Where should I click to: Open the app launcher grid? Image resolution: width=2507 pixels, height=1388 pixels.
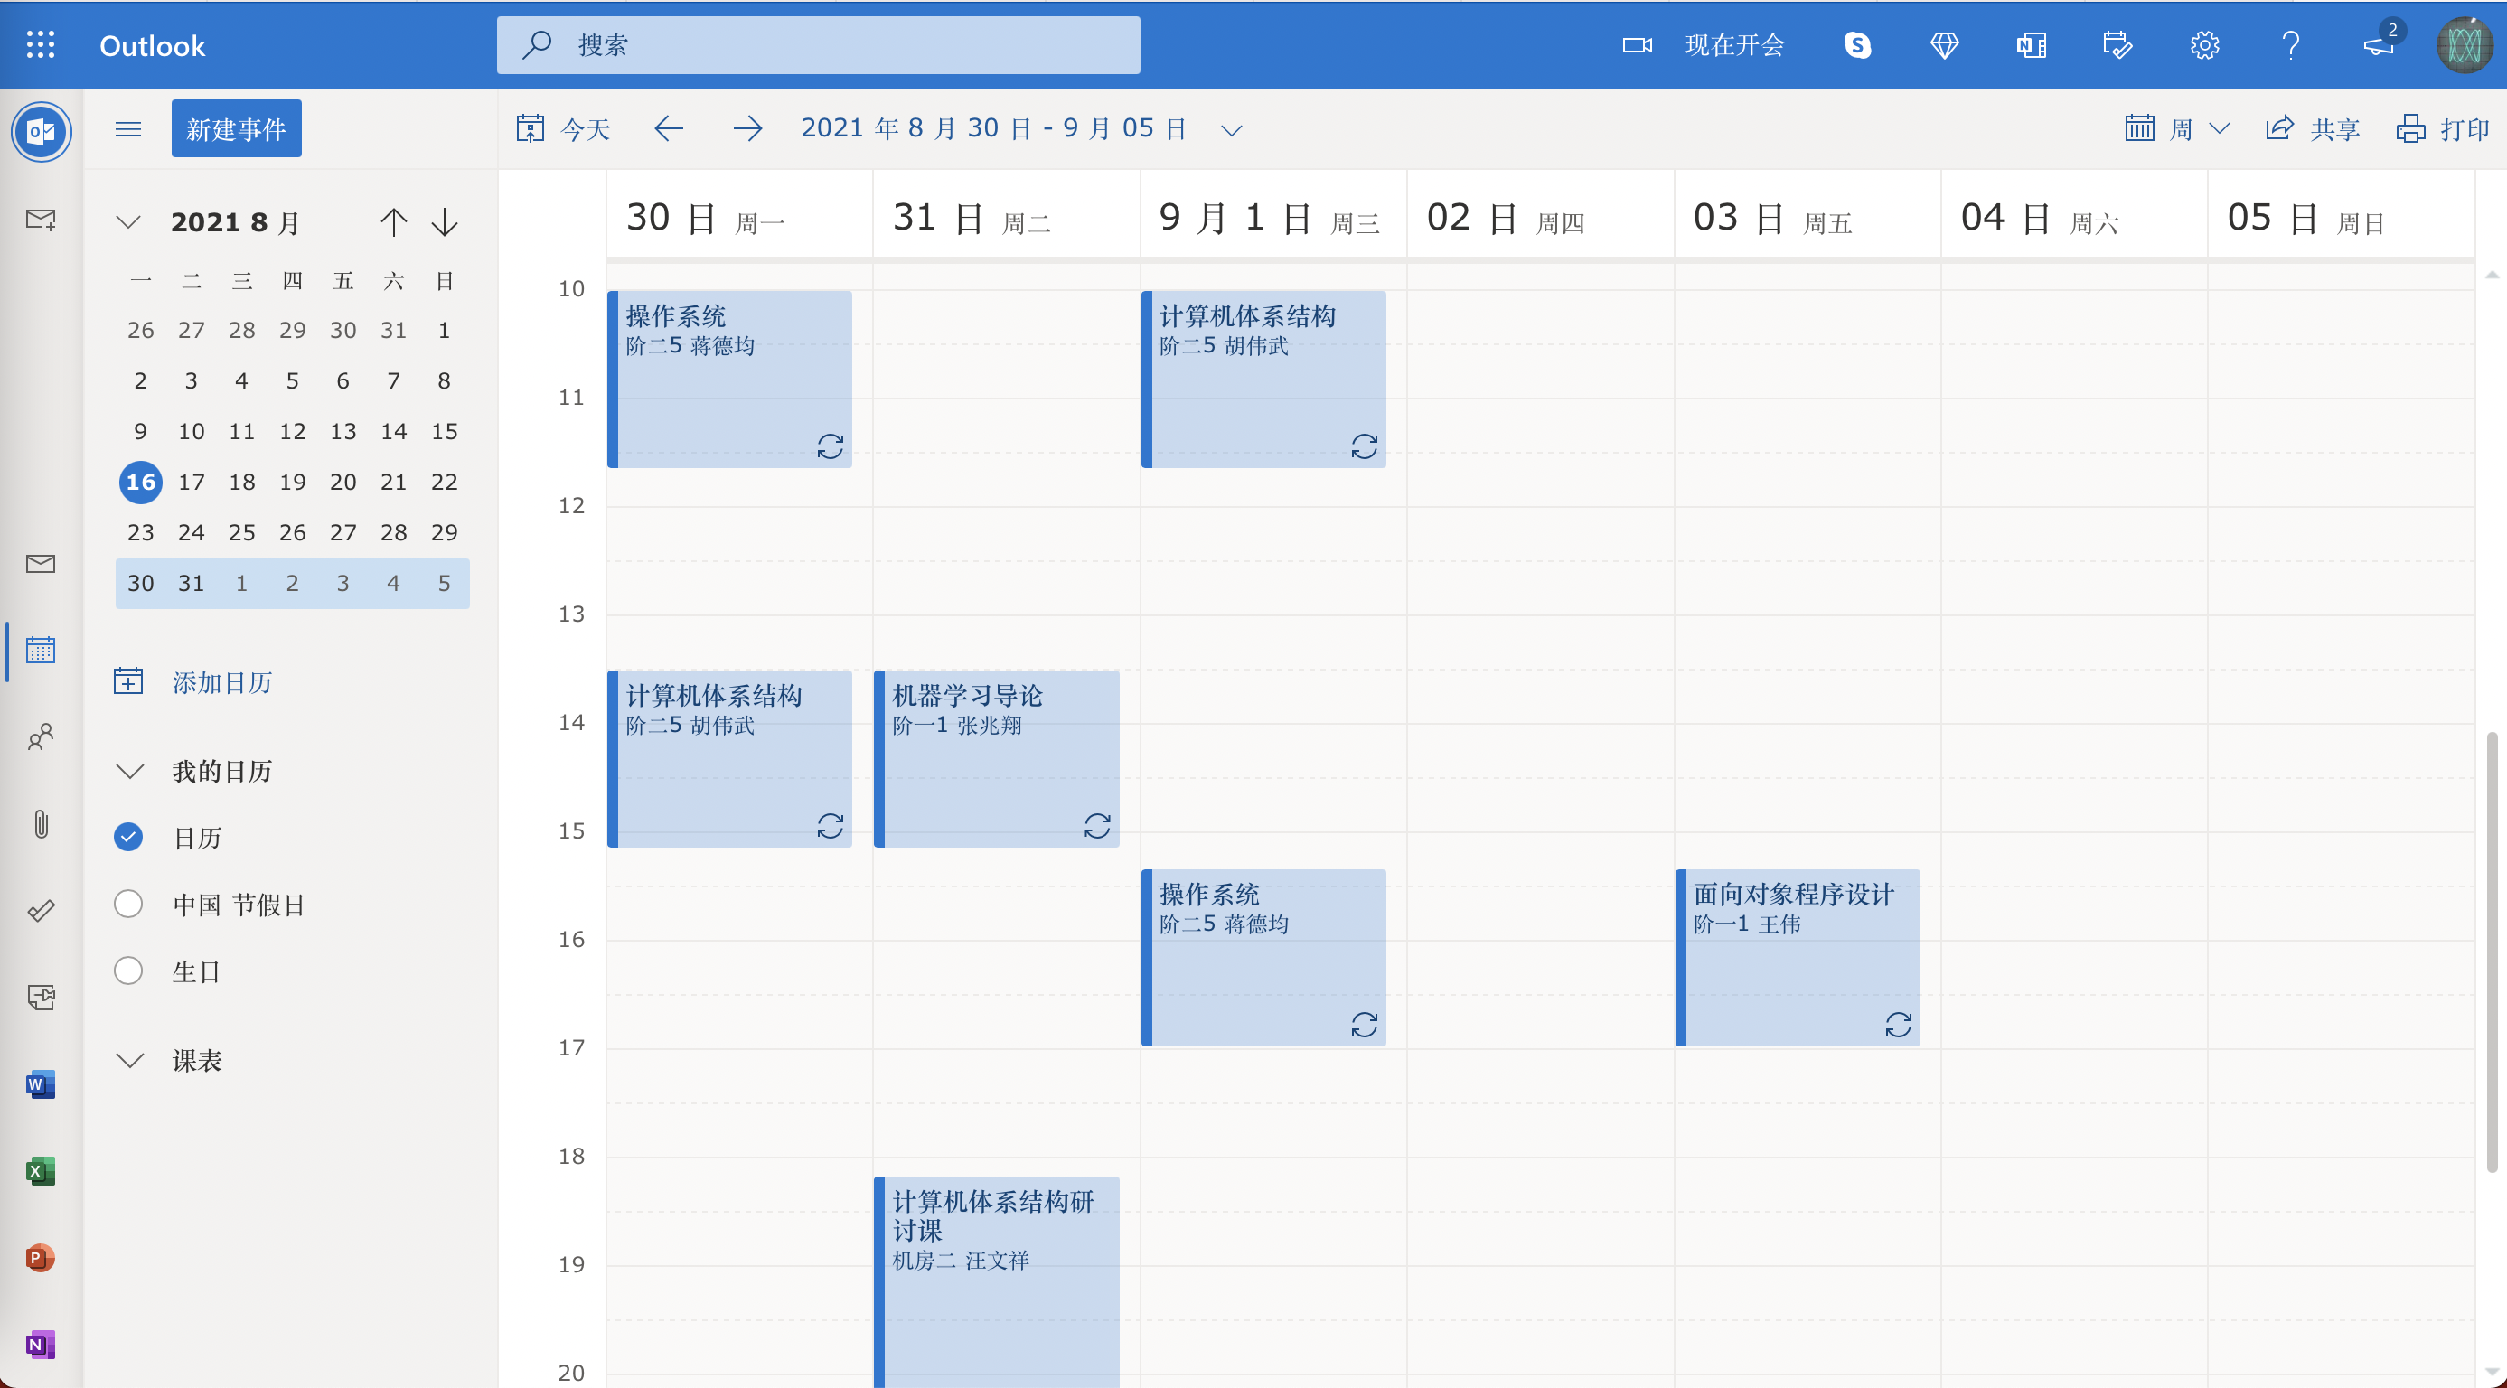click(40, 45)
